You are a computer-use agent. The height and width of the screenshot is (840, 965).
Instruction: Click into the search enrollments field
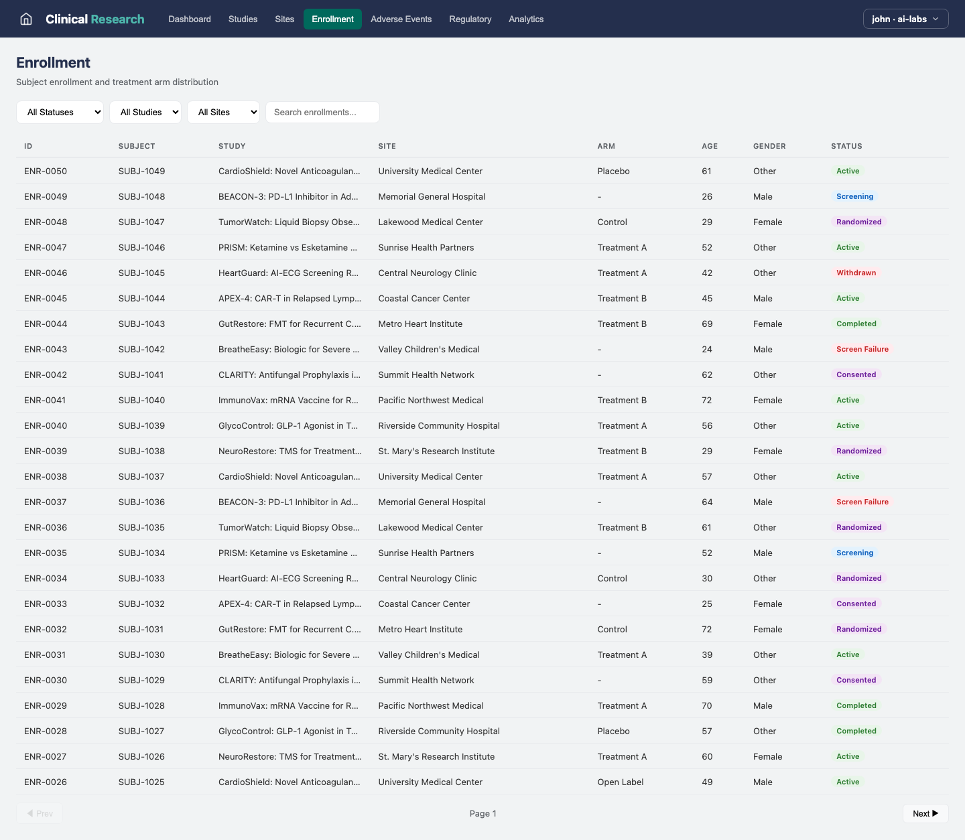tap(322, 112)
